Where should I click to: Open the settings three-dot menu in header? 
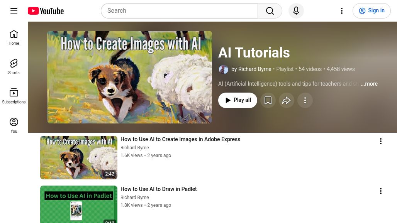[341, 11]
